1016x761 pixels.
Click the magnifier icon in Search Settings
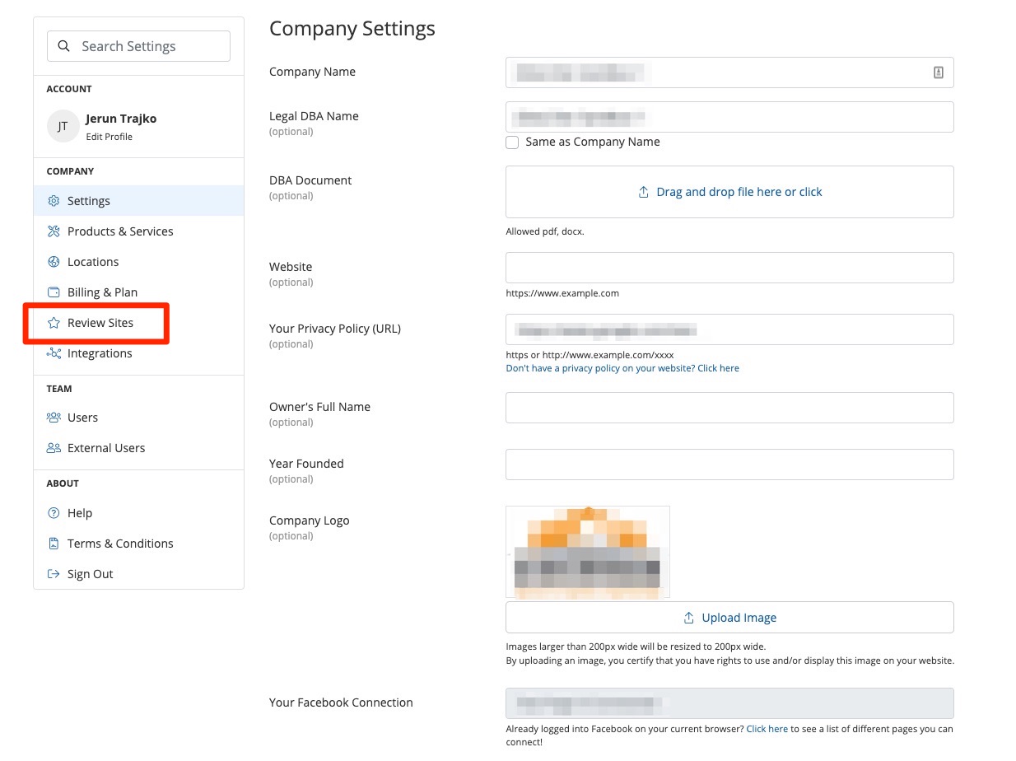coord(64,47)
